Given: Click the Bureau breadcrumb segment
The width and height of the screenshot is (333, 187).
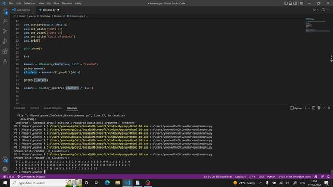Looking at the screenshot, I should coord(58,16).
